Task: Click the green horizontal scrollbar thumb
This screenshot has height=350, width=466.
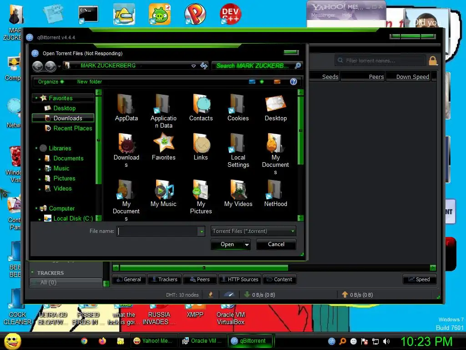Action: [x=204, y=268]
